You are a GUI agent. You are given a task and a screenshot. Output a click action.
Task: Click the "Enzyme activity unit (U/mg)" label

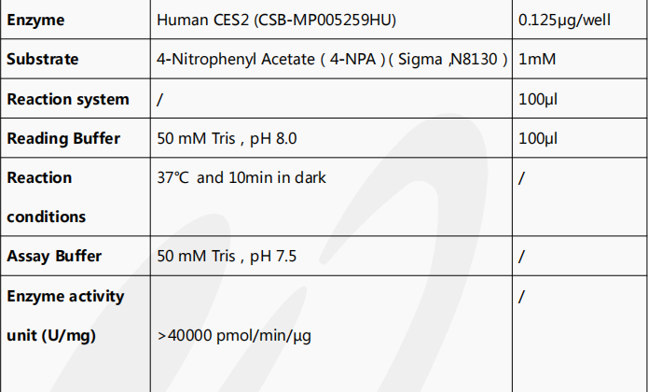click(65, 315)
